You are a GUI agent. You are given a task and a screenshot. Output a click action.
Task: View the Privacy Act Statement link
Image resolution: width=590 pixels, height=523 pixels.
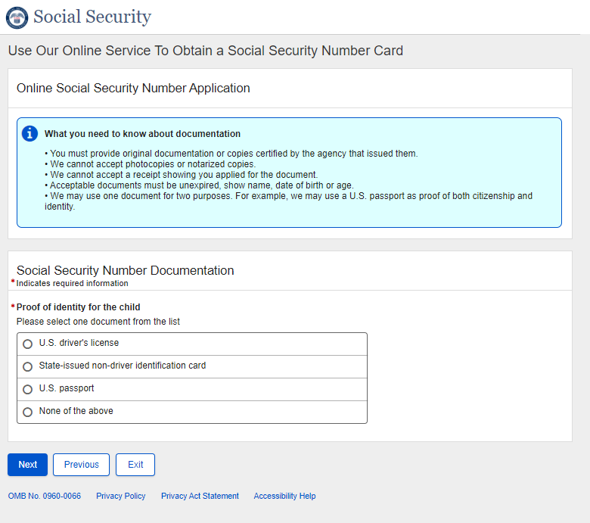[200, 497]
